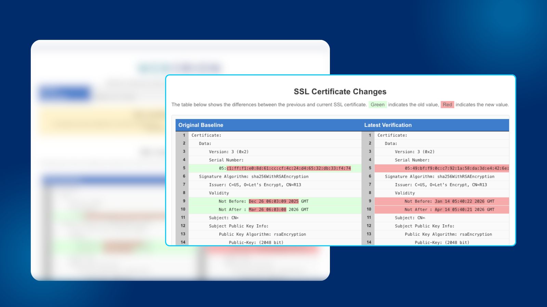Click the Mar 26 2026 Not After date
The image size is (547, 307).
point(267,209)
